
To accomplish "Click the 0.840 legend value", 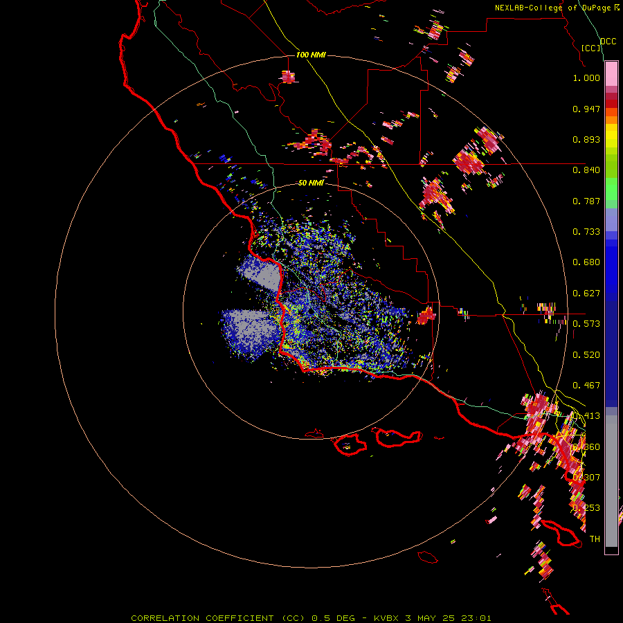I will (x=586, y=170).
